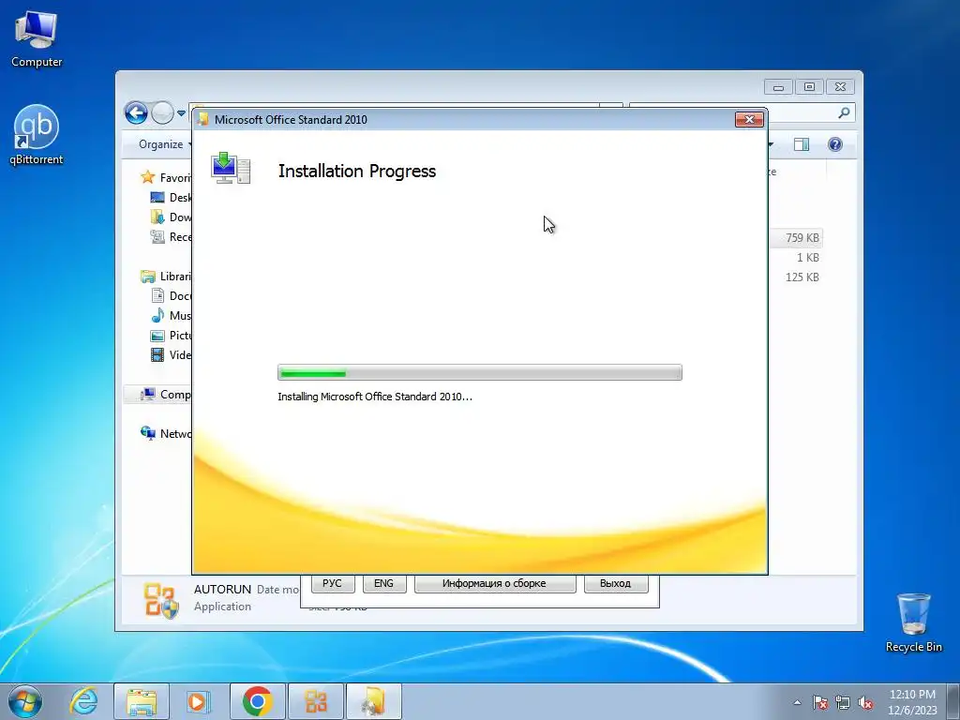The image size is (960, 720).
Task: Select Documents library in Explorer sidebar
Action: 171,295
